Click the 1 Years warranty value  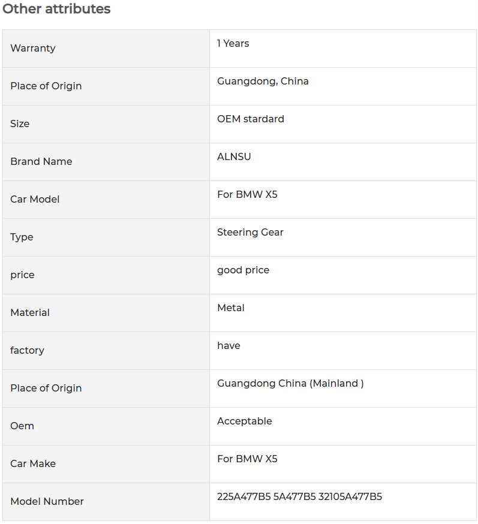pyautogui.click(x=233, y=43)
